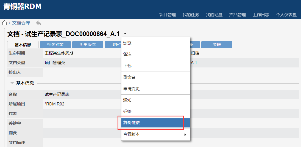The width and height of the screenshot is (301, 147).
Task: Click the 文档类型 field label
Action: [17, 63]
